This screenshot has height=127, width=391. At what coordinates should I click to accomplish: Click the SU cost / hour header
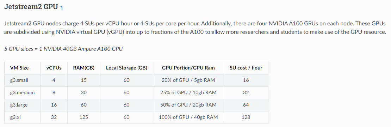point(246,68)
